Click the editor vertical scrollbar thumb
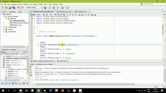166x93 pixels. [x=163, y=30]
